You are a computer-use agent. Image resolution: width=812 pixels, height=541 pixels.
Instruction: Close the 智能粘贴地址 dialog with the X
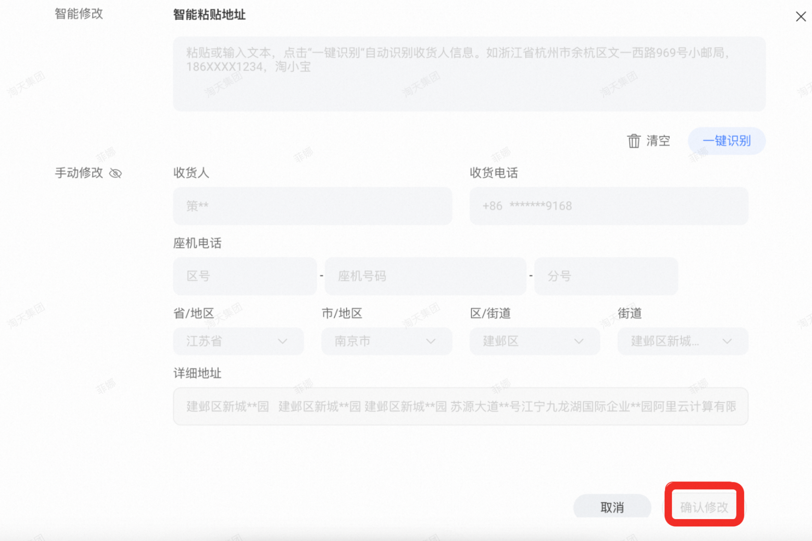801,17
